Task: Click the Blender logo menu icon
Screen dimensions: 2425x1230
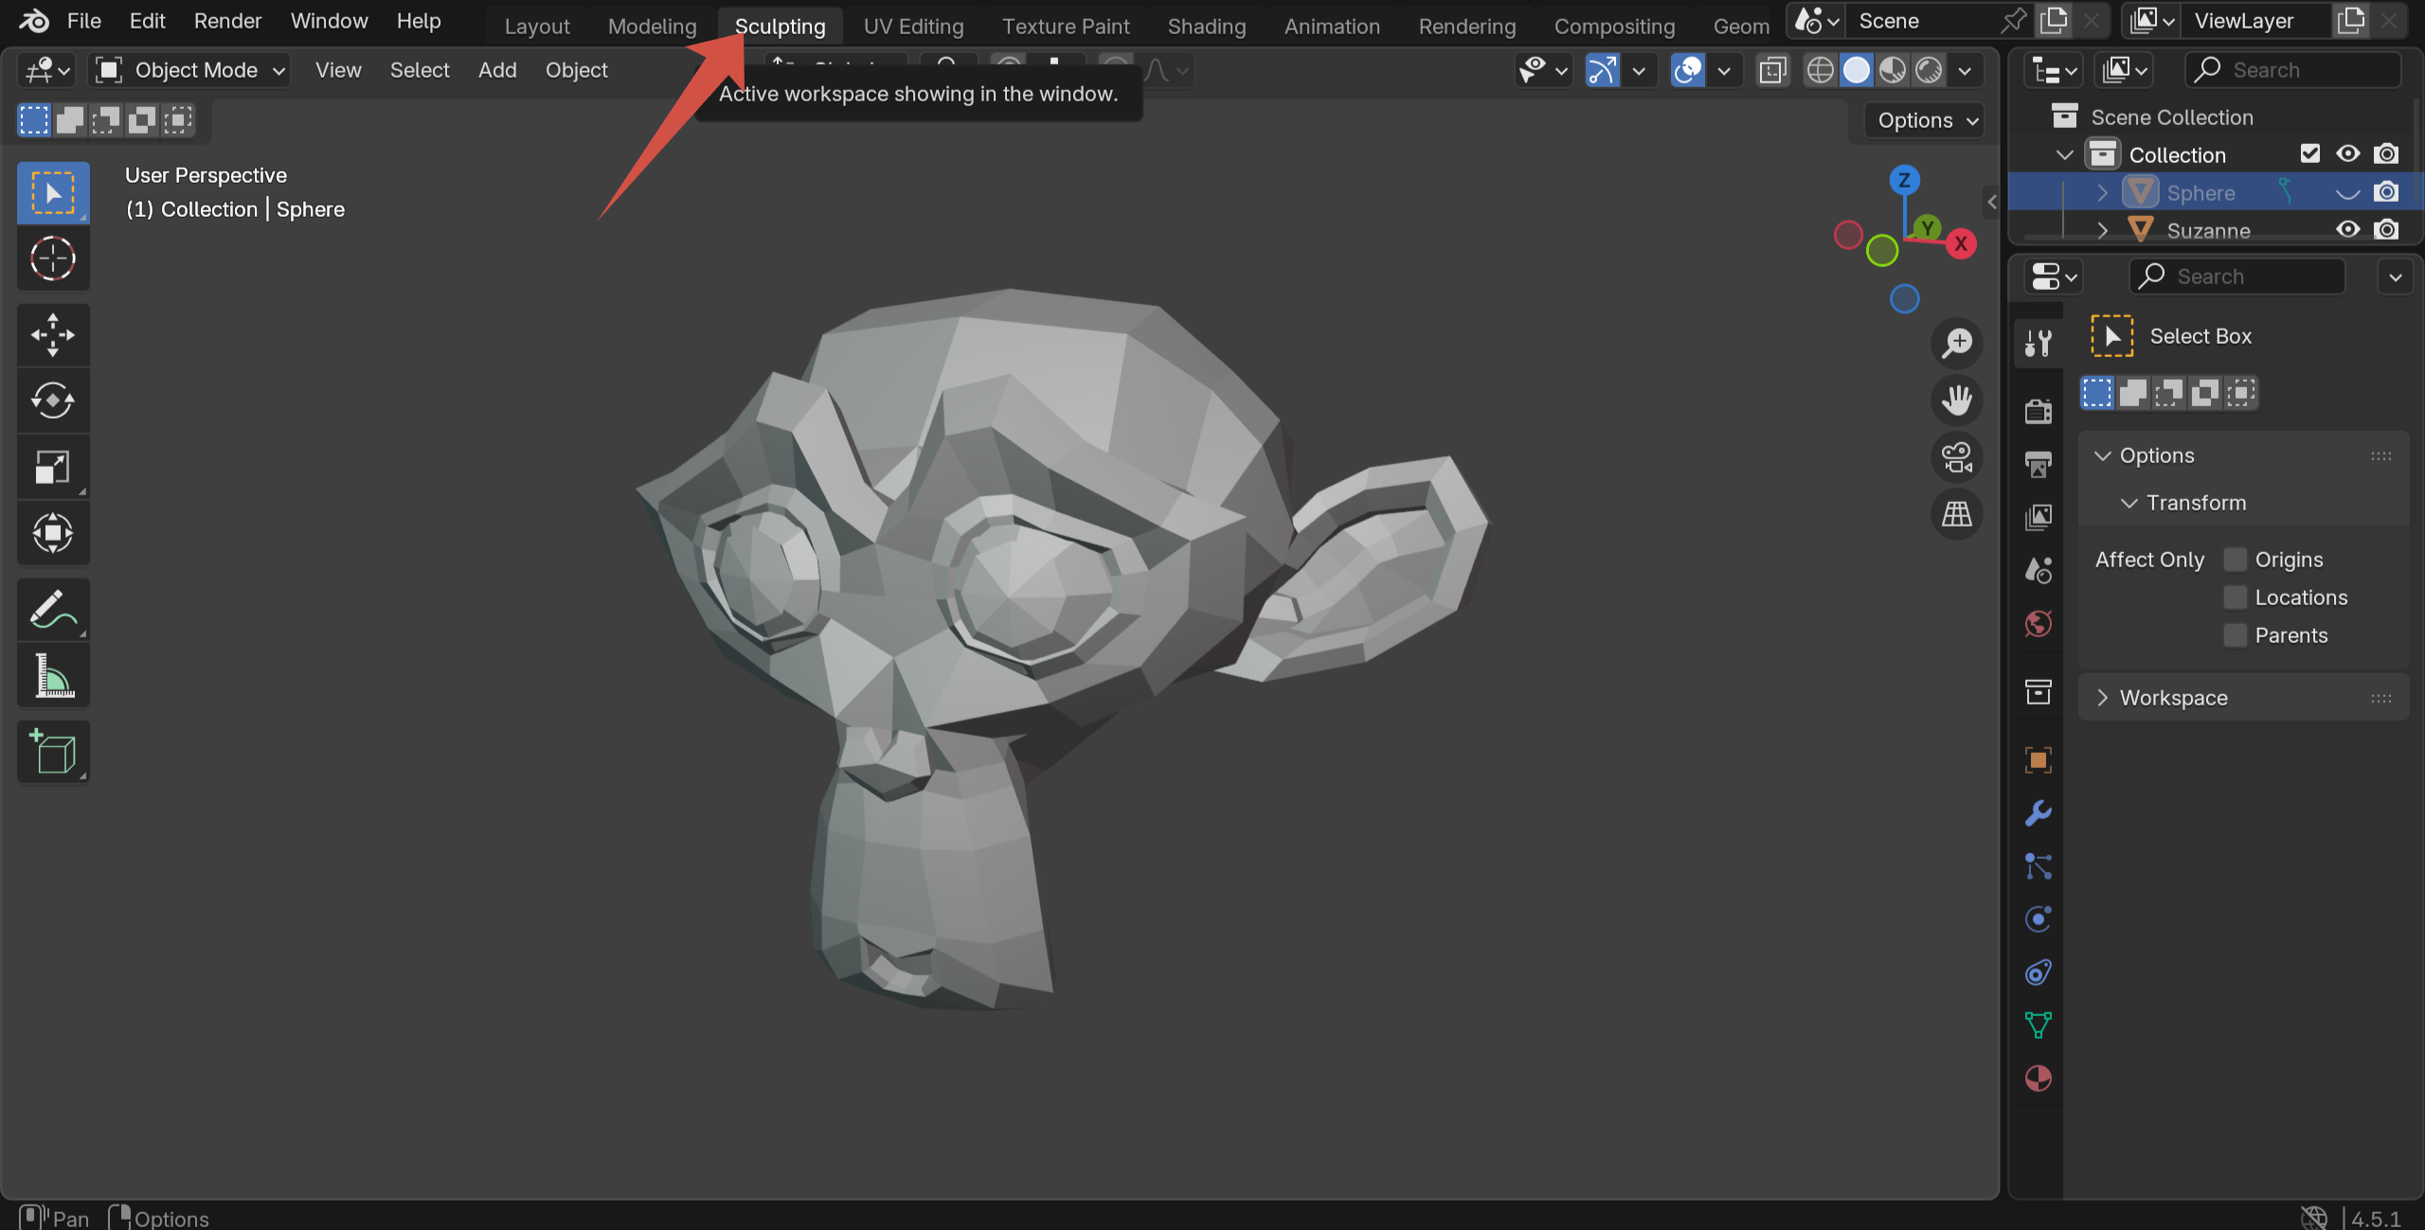Action: point(34,21)
